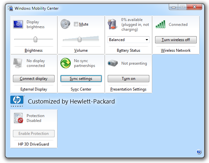
Task: Click the HP invent logo
Action: click(x=17, y=101)
